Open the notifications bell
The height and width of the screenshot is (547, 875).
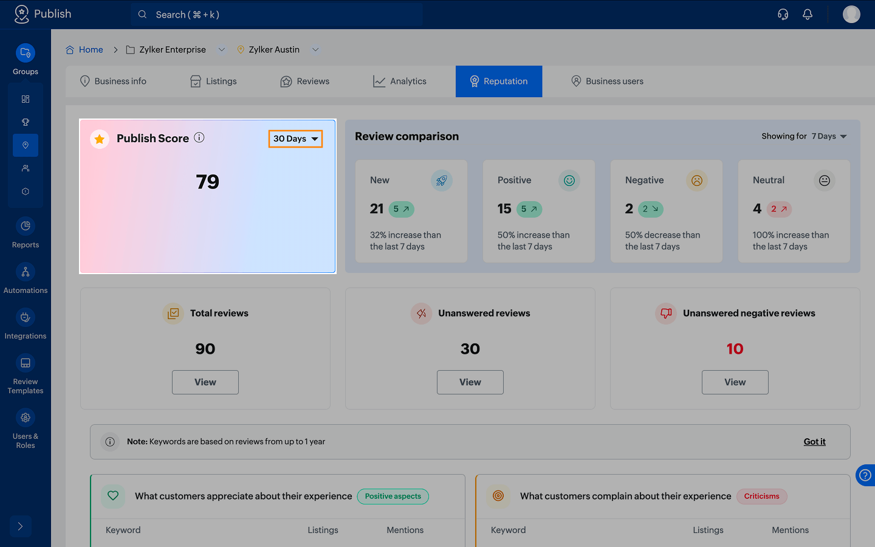coord(808,15)
